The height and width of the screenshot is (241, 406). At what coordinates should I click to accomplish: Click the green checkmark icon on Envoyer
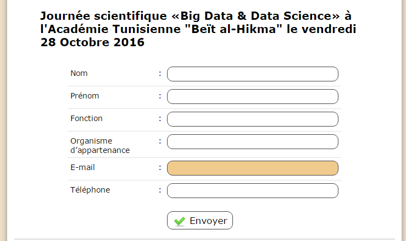(180, 221)
